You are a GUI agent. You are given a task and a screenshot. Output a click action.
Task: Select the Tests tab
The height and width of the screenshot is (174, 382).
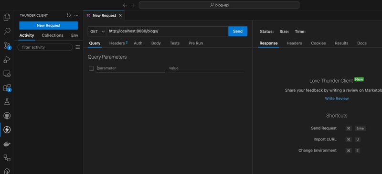[x=175, y=43]
